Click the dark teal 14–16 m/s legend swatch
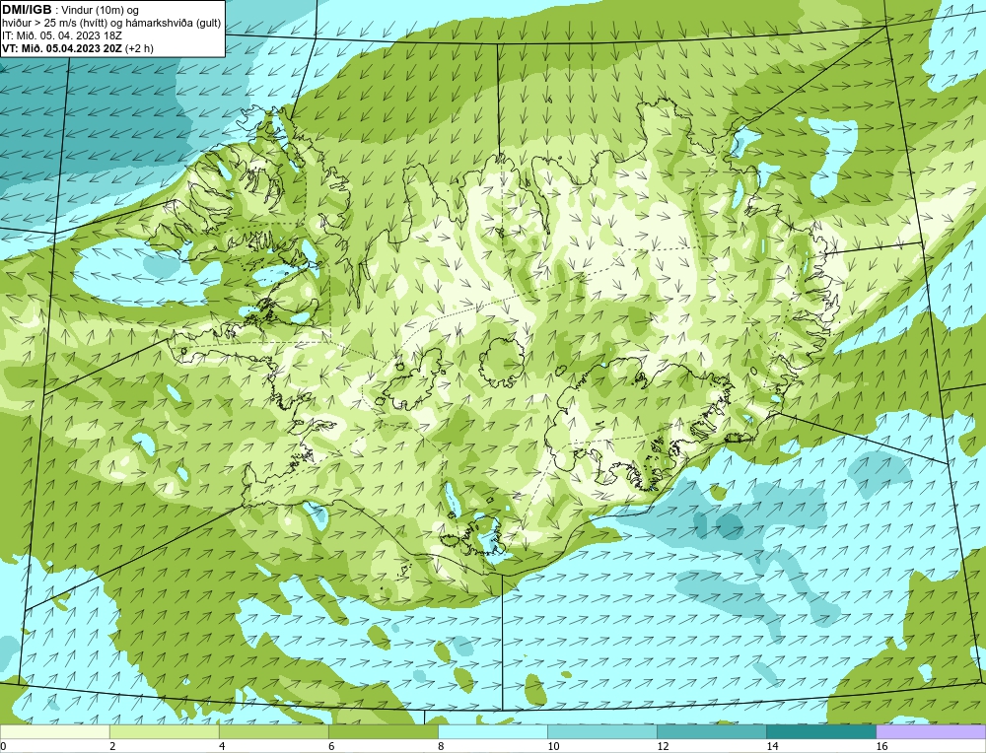The width and height of the screenshot is (986, 753). tap(821, 731)
